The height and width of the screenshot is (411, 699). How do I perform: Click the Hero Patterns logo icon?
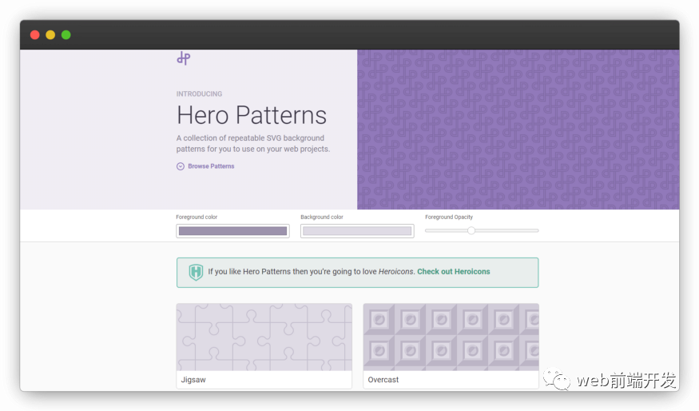183,58
